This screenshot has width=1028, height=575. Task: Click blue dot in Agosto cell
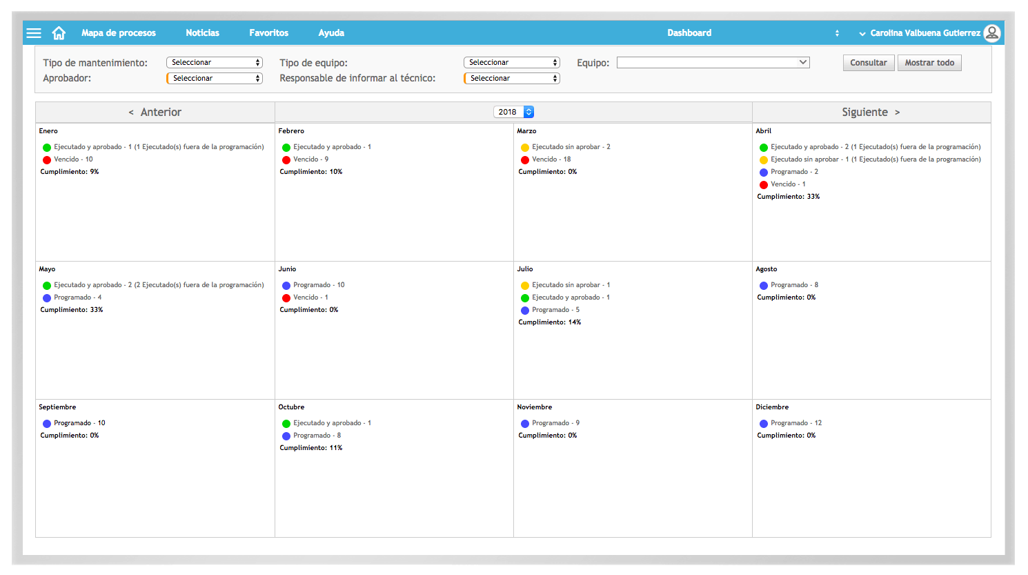click(764, 286)
